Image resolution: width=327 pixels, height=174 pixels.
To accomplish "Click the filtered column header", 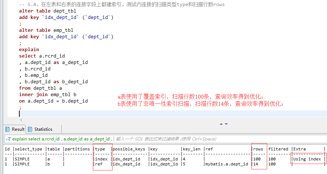I will pos(278,149).
